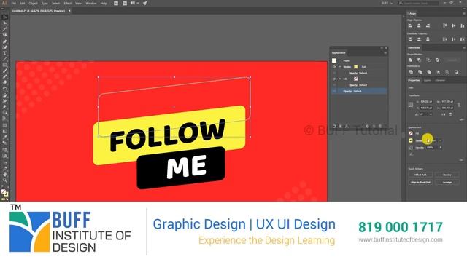Click the Vertical Distribute Top icon
Screen dimensions: 467x262
(410, 39)
